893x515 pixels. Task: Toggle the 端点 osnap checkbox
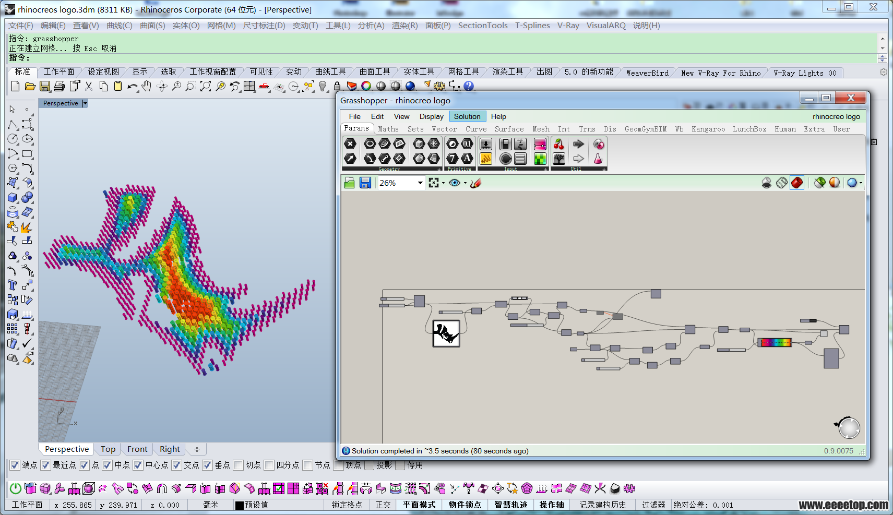(x=15, y=465)
